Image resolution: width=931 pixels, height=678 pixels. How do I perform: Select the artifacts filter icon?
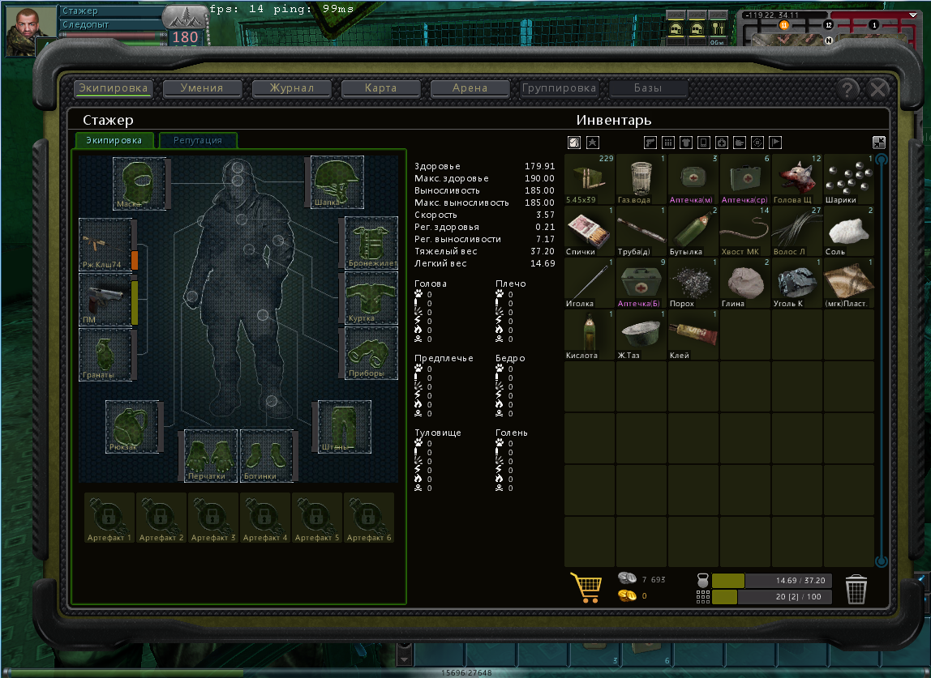tap(757, 143)
